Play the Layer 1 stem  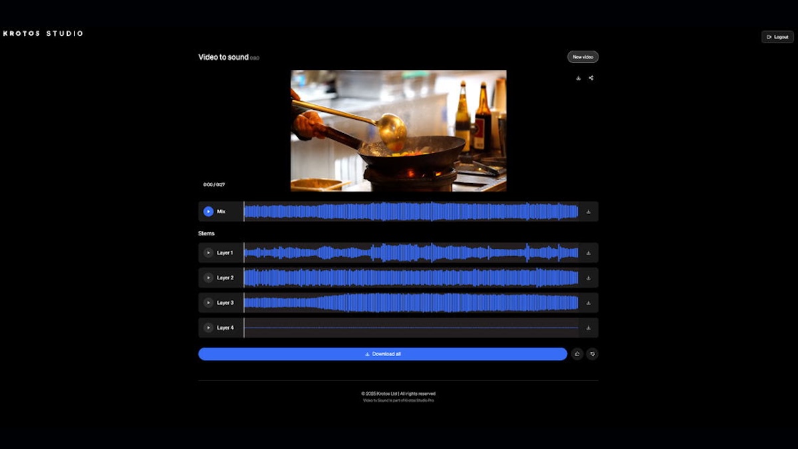coord(207,253)
